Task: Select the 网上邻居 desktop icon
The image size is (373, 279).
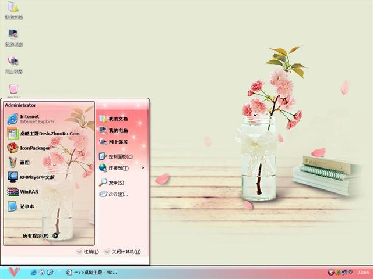Action: (13, 65)
